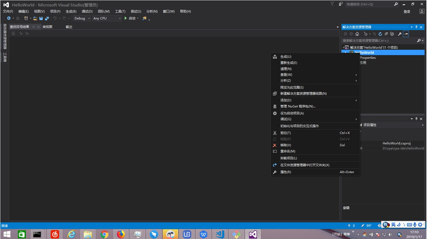
Task: Open the Any CPU platform dropdown
Action: click(107, 18)
